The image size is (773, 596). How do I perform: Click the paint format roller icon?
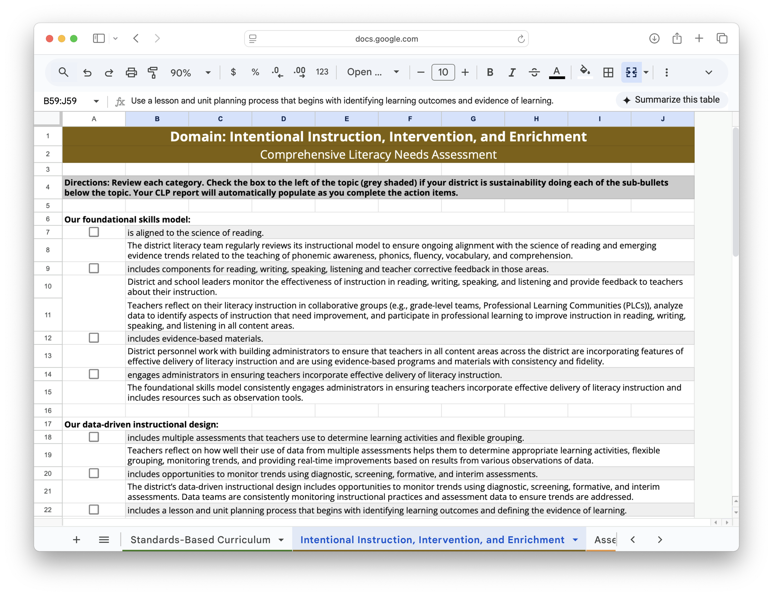click(152, 73)
